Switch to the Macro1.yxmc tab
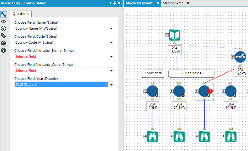This screenshot has height=151, width=248. (x=173, y=3)
